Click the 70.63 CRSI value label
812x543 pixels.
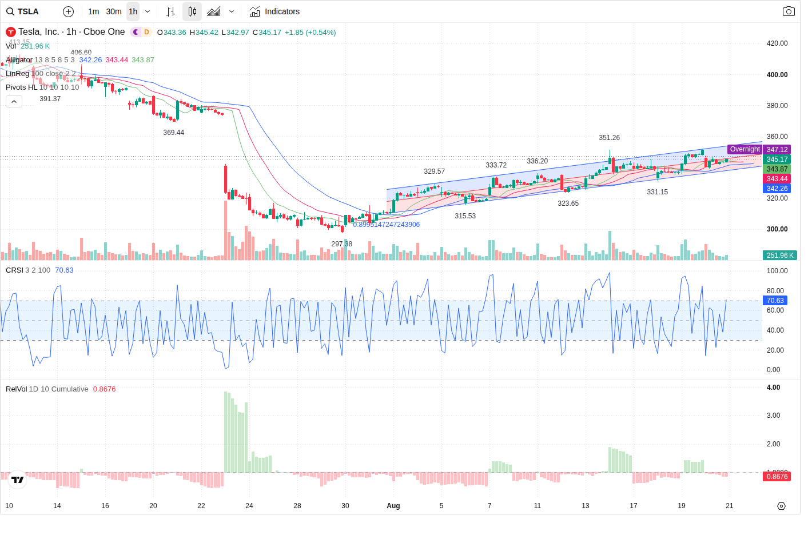point(775,300)
